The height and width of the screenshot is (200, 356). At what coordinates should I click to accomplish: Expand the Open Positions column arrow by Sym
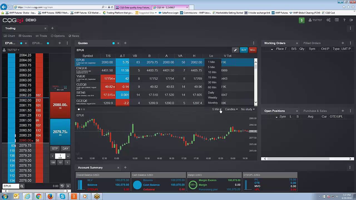276,117
